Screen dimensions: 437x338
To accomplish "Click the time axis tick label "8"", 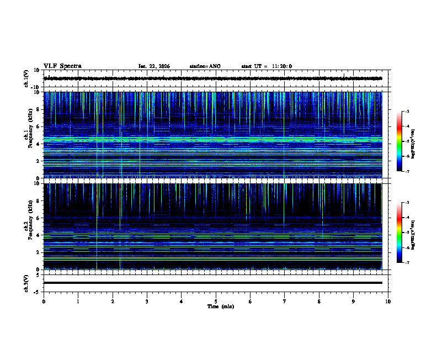I will pos(319,302).
